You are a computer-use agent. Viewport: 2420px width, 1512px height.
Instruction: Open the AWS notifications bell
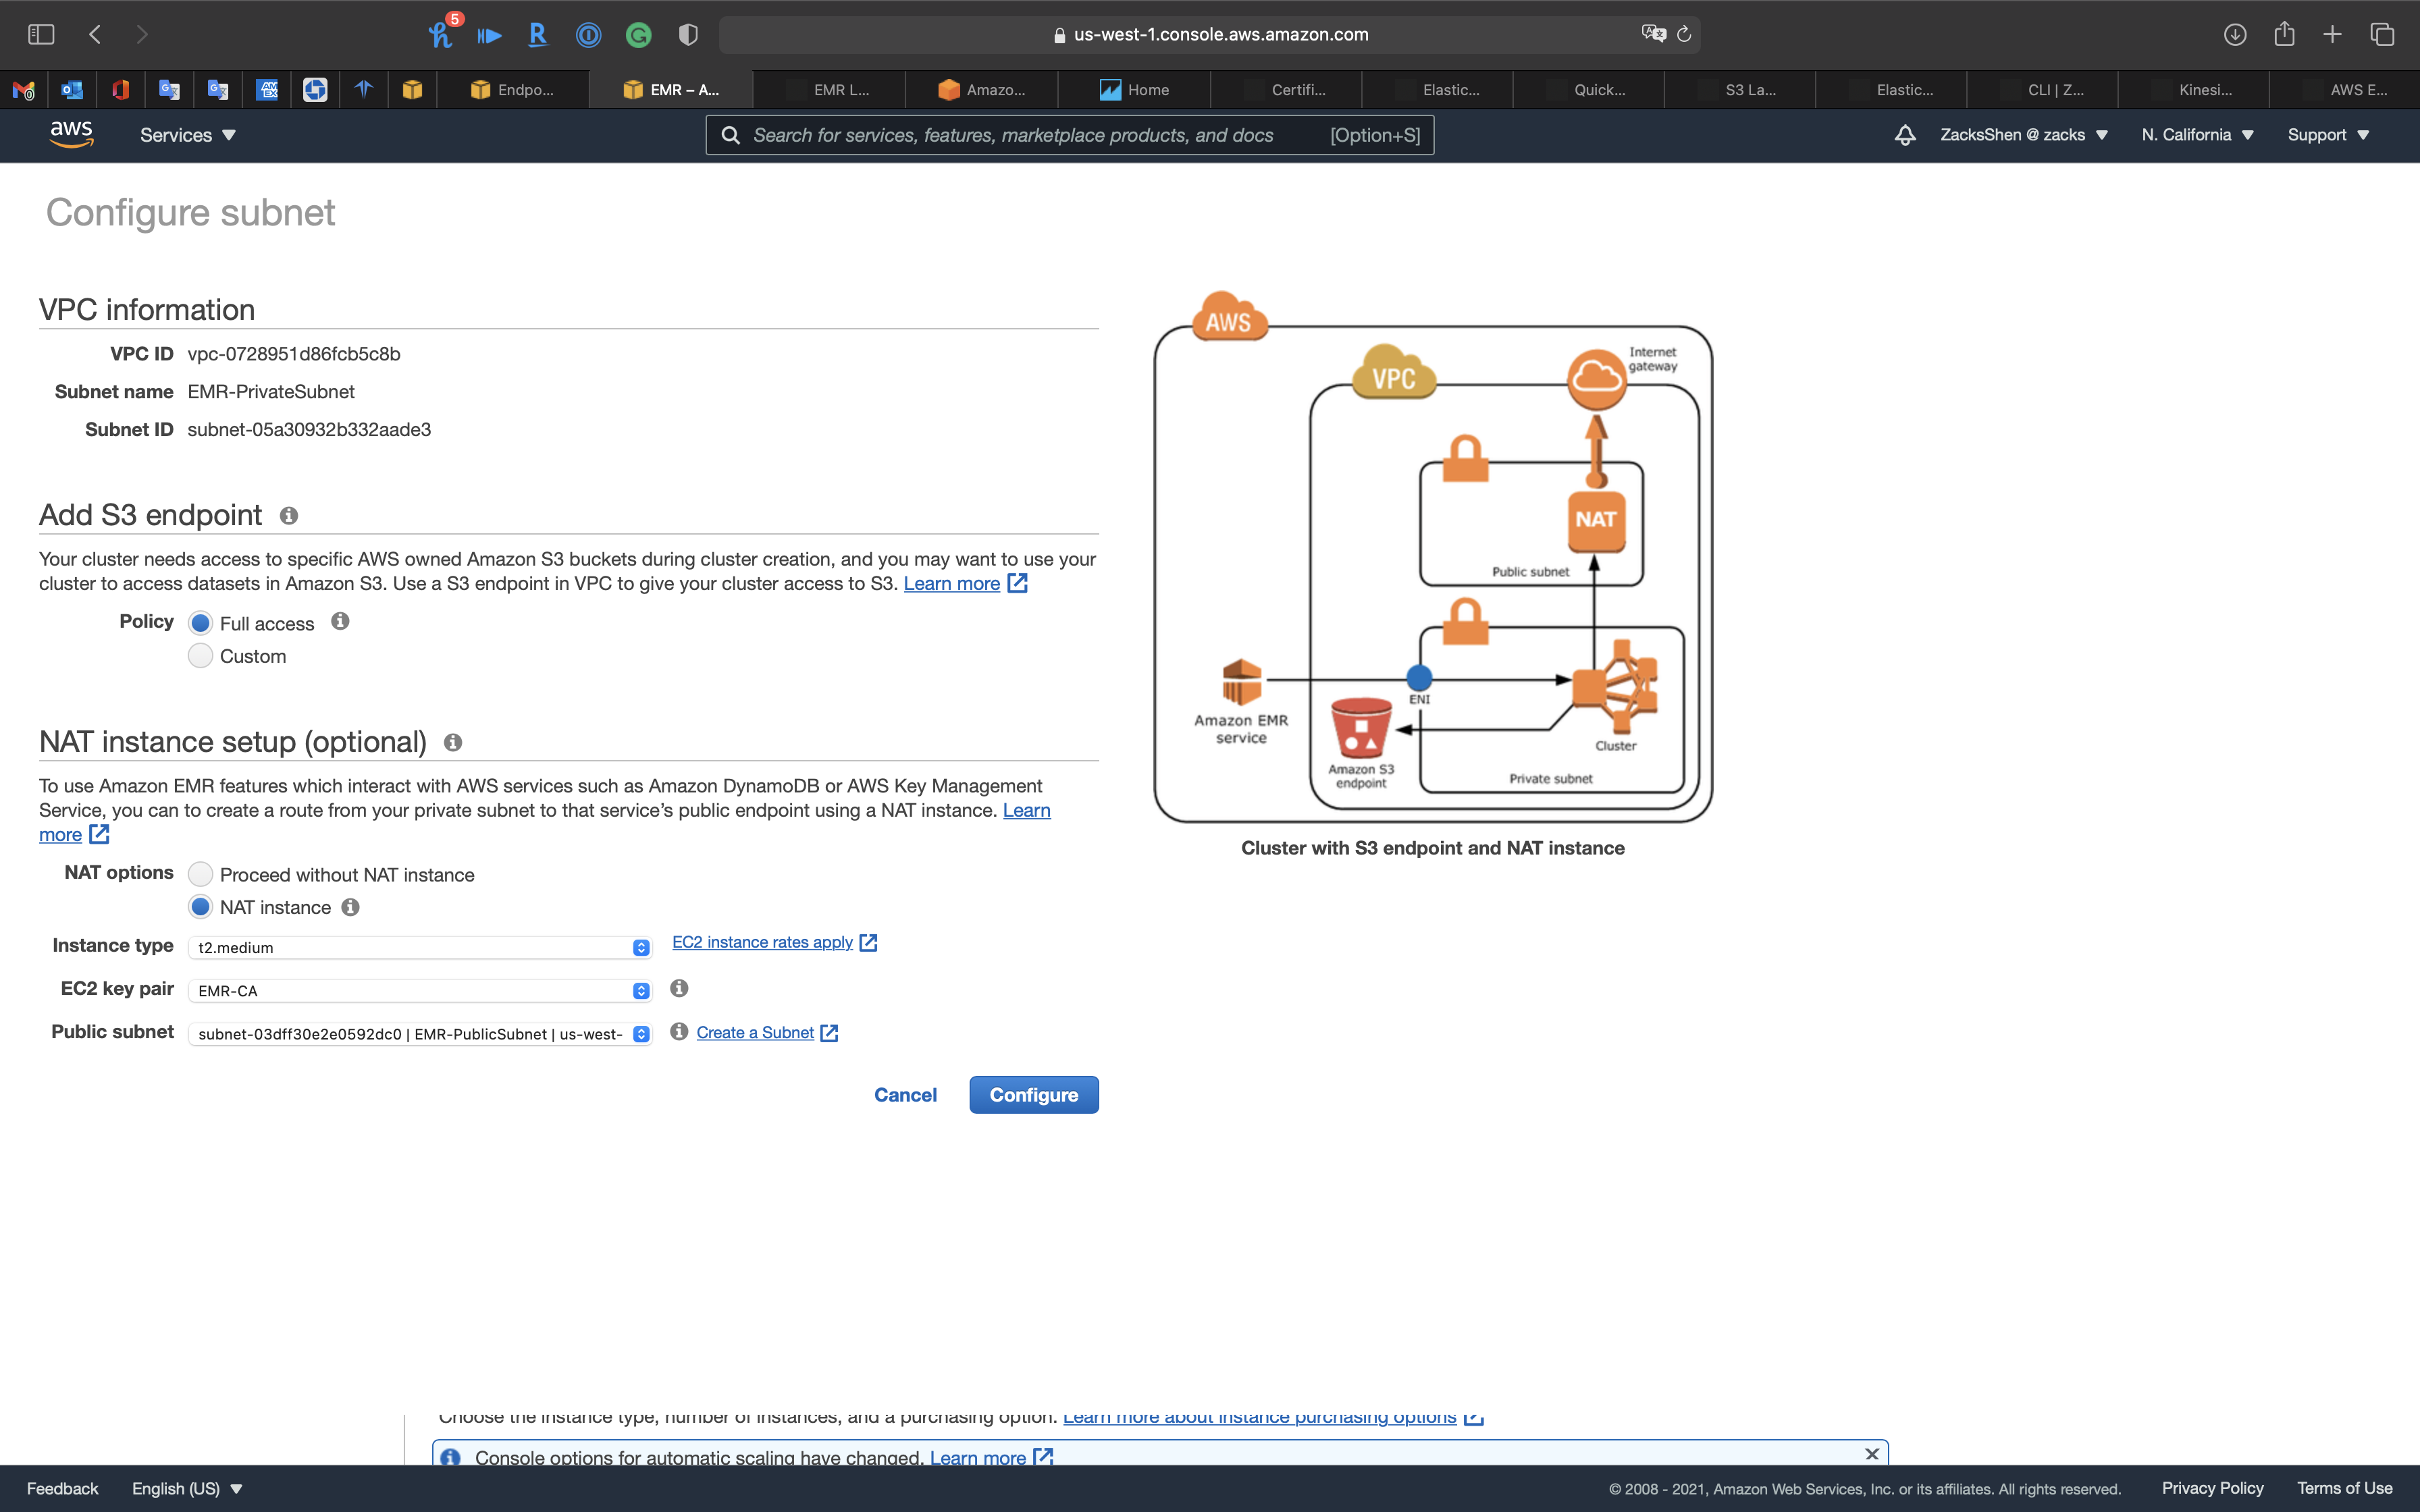1905,135
